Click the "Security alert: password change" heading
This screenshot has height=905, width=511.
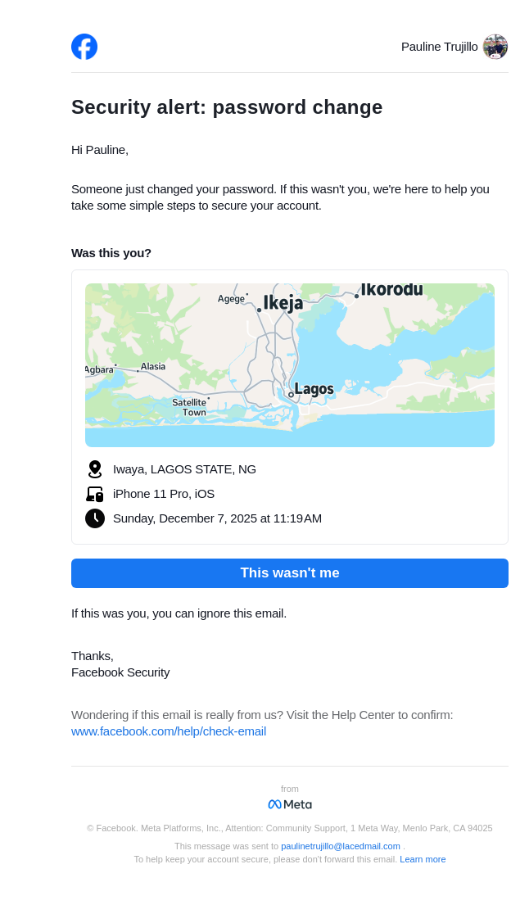click(227, 107)
